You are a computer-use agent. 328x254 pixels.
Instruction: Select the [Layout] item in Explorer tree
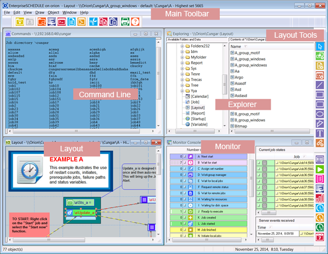coord(198,108)
